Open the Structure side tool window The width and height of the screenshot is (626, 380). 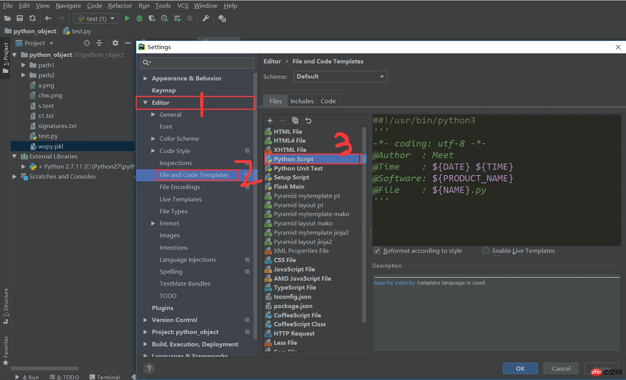click(5, 305)
